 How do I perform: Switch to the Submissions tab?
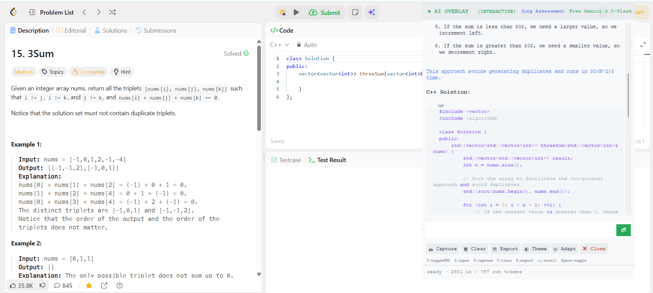(156, 30)
